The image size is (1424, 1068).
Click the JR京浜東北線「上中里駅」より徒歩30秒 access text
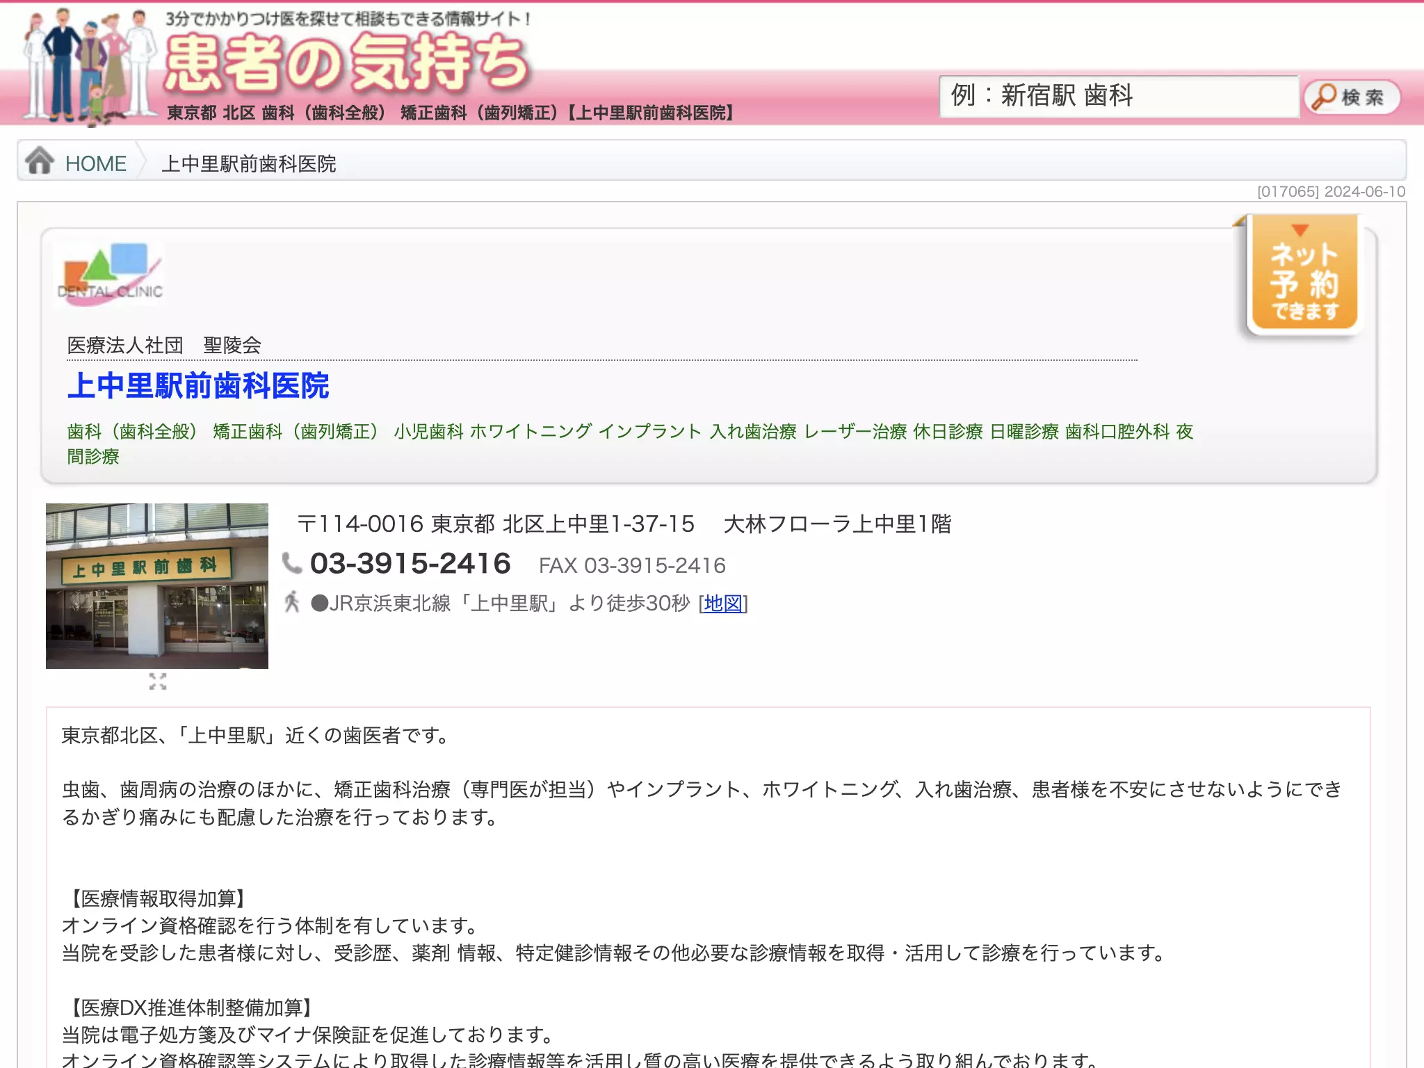point(500,603)
